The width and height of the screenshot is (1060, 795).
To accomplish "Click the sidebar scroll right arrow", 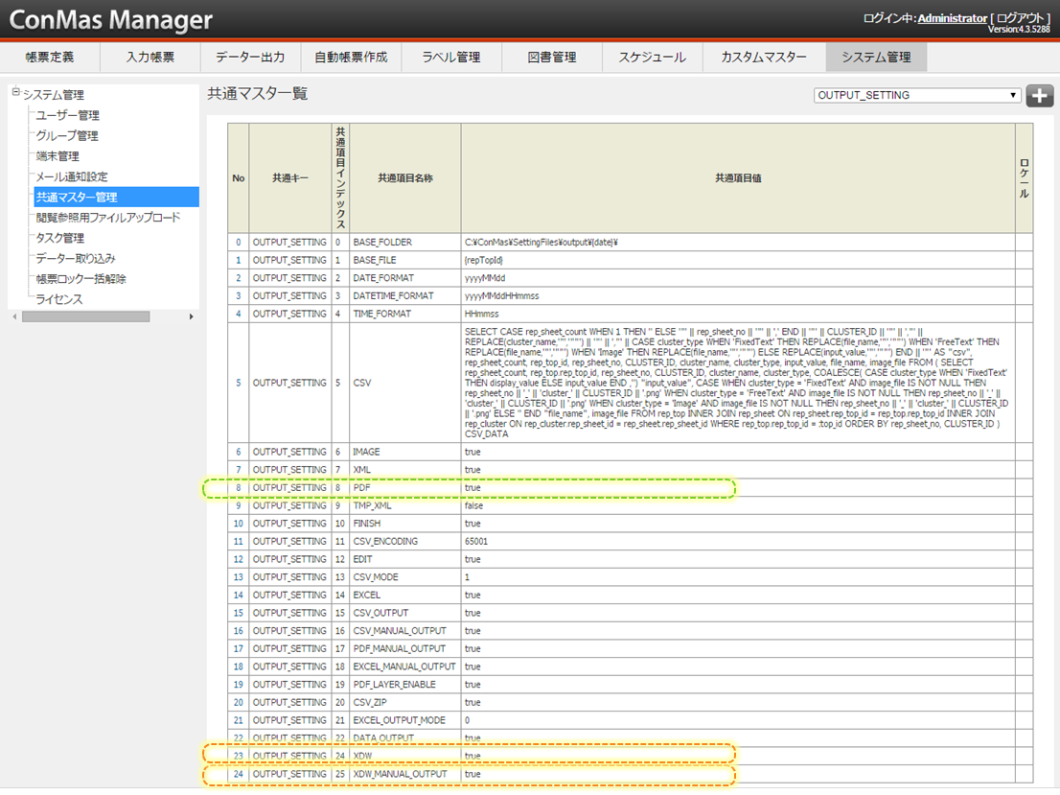I will coord(191,316).
